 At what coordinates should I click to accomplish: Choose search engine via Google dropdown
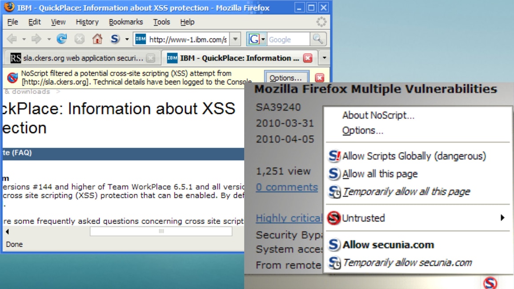point(256,39)
